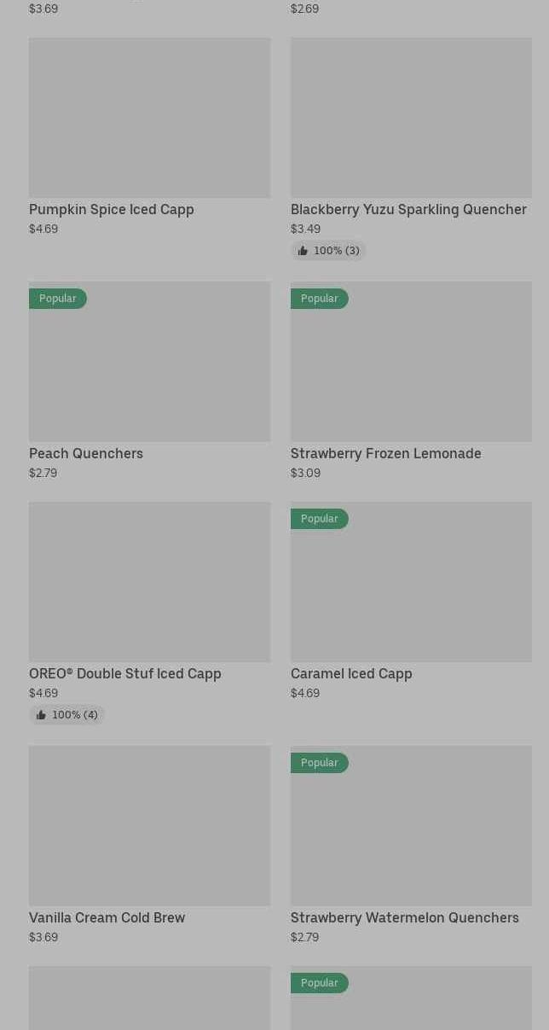This screenshot has width=549, height=1030.
Task: Open Vanilla Cream Cold Brew item title
Action: [x=107, y=917]
